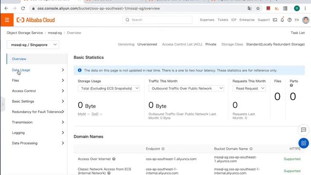Go to Object Storage Service breadcrumb
This screenshot has width=311, height=175.
[25, 33]
